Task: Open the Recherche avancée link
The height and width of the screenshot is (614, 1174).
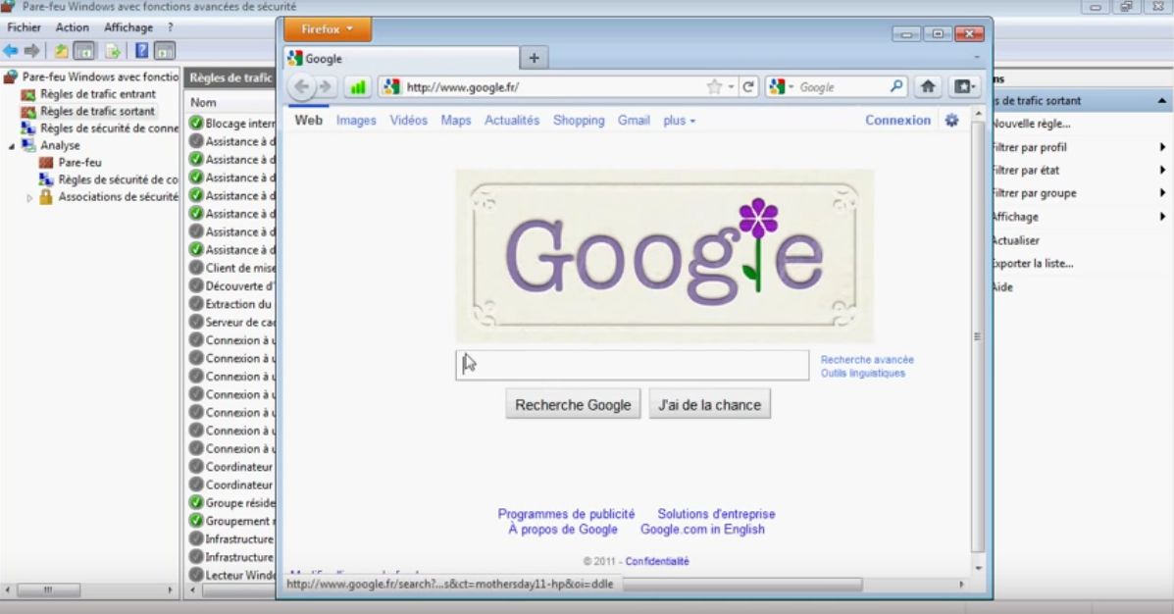Action: pos(867,359)
